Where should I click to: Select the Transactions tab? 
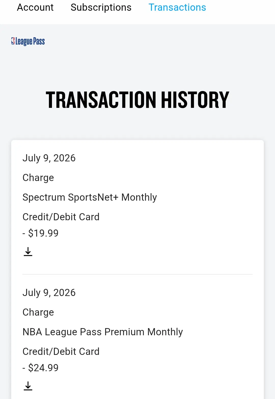coord(177,7)
